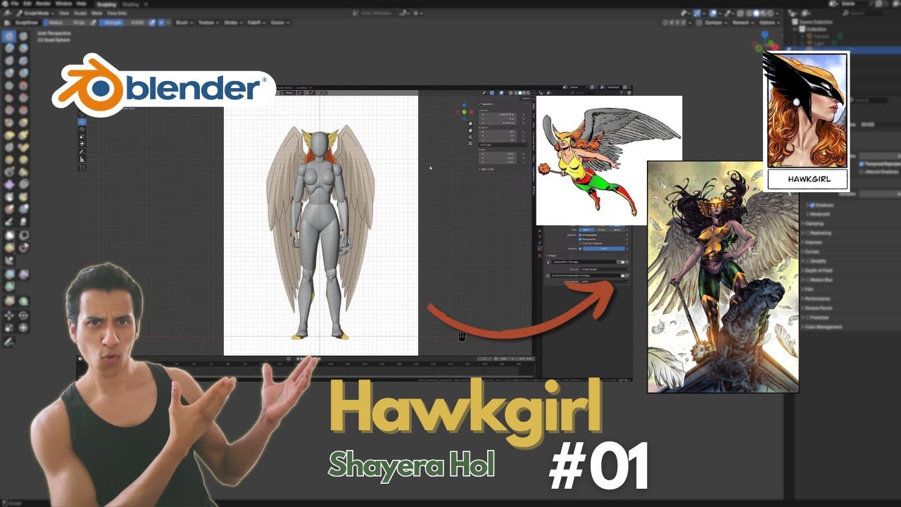Select the Draw Sharp sculpt brush

(23, 36)
